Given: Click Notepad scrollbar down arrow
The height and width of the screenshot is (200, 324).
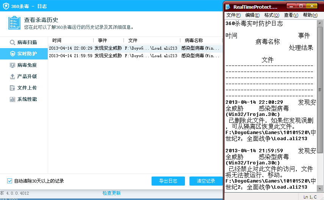Looking at the screenshot, I should (x=320, y=188).
